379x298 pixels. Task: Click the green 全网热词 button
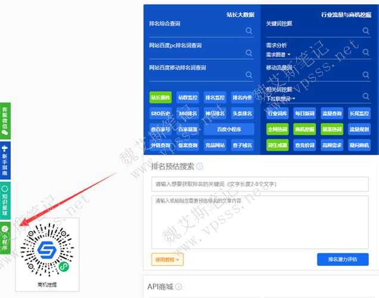pos(277,129)
